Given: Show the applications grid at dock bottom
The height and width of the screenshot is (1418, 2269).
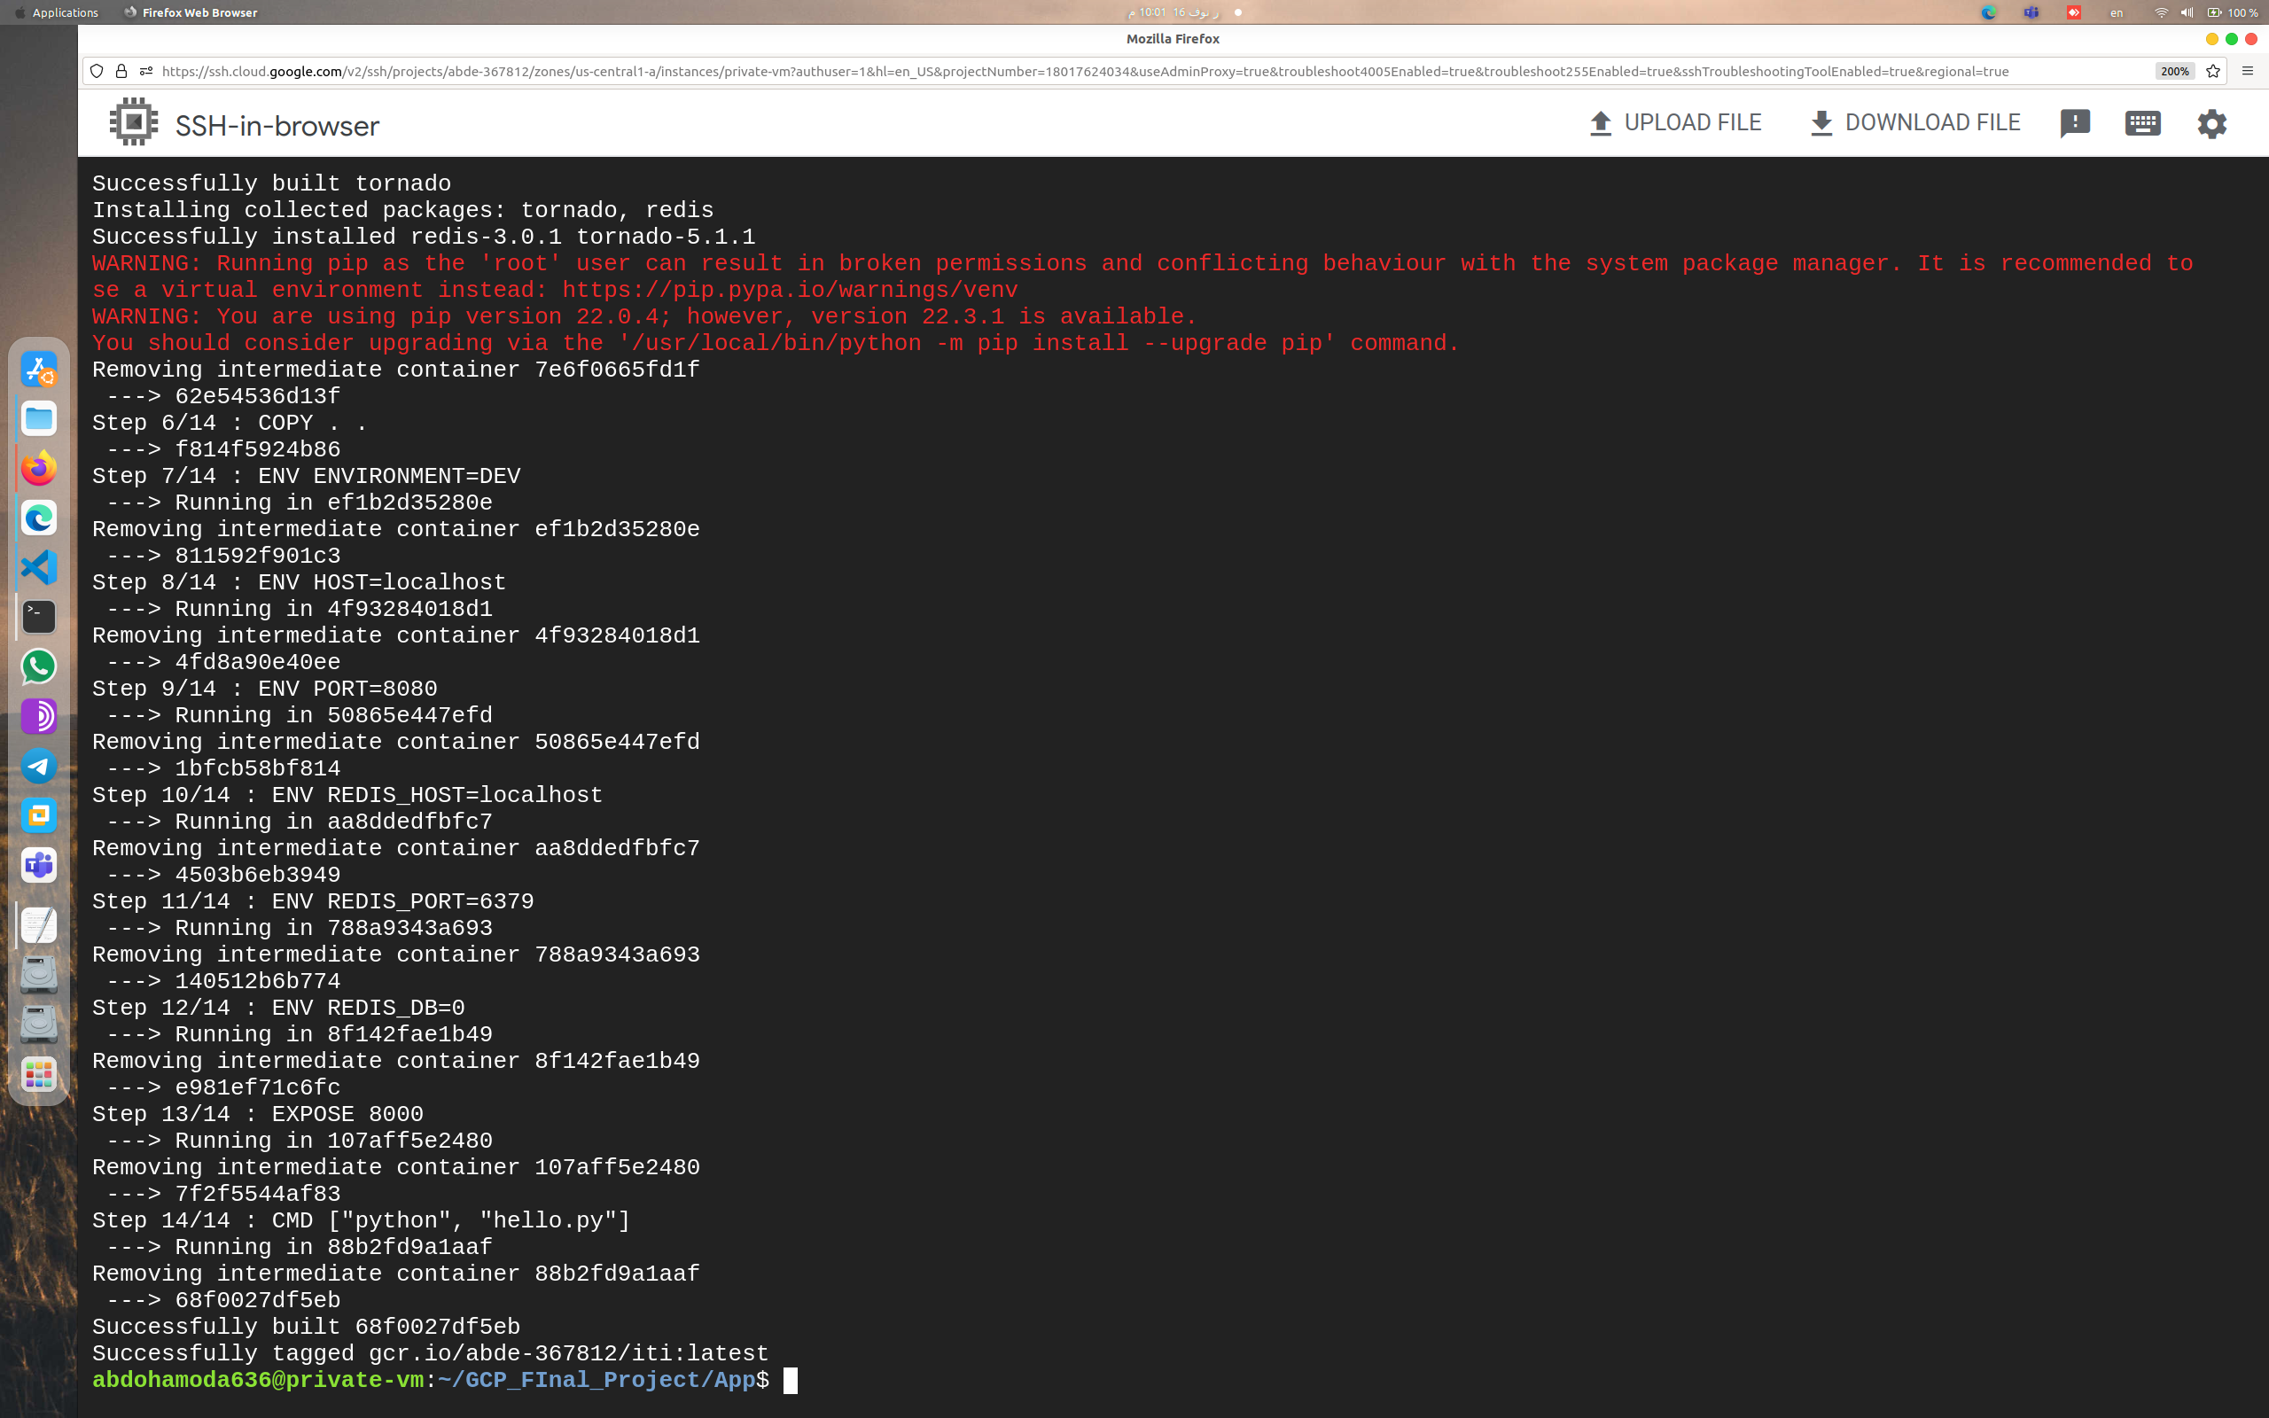Looking at the screenshot, I should [x=38, y=1074].
